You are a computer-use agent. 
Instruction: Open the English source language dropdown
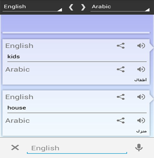click(x=32, y=7)
